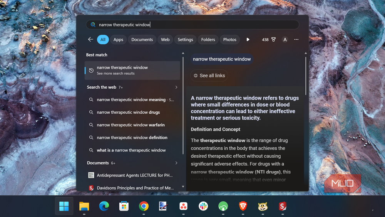Open Slack from the taskbar
385x217 pixels.
coord(203,206)
